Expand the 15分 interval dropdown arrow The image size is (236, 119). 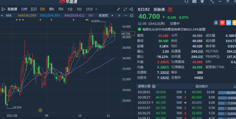coord(96,9)
